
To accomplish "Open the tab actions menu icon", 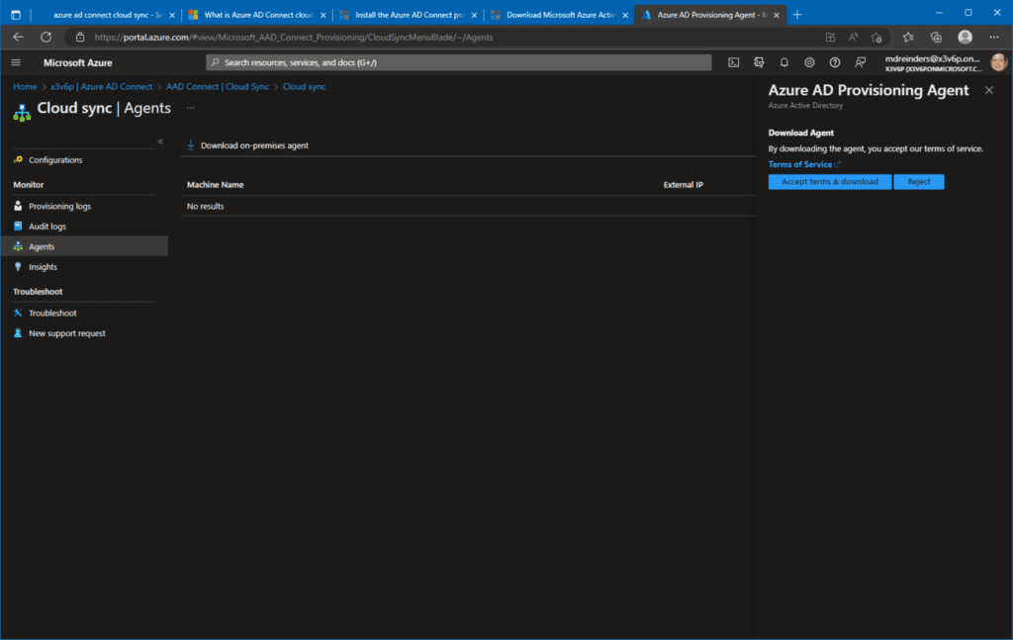I will tap(16, 15).
